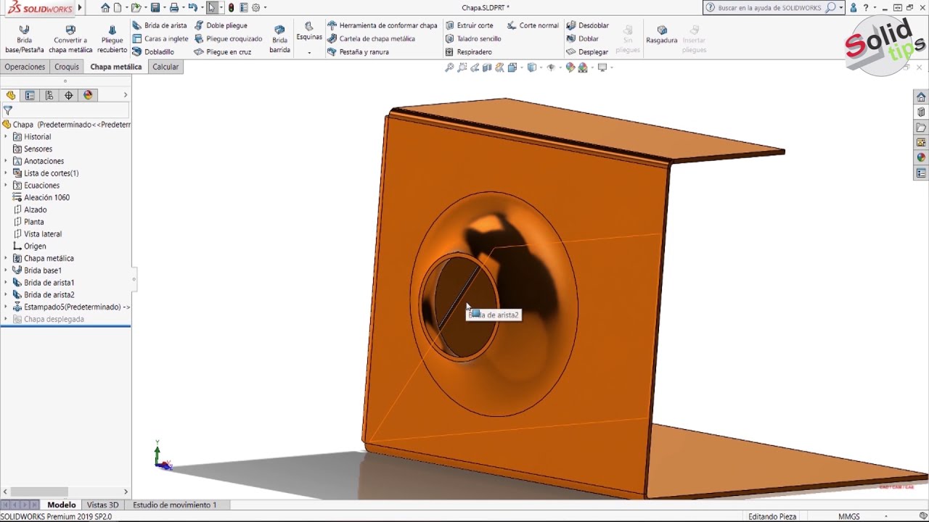
Task: Open dropdown arrow next to Save icon
Action: pyautogui.click(x=163, y=8)
